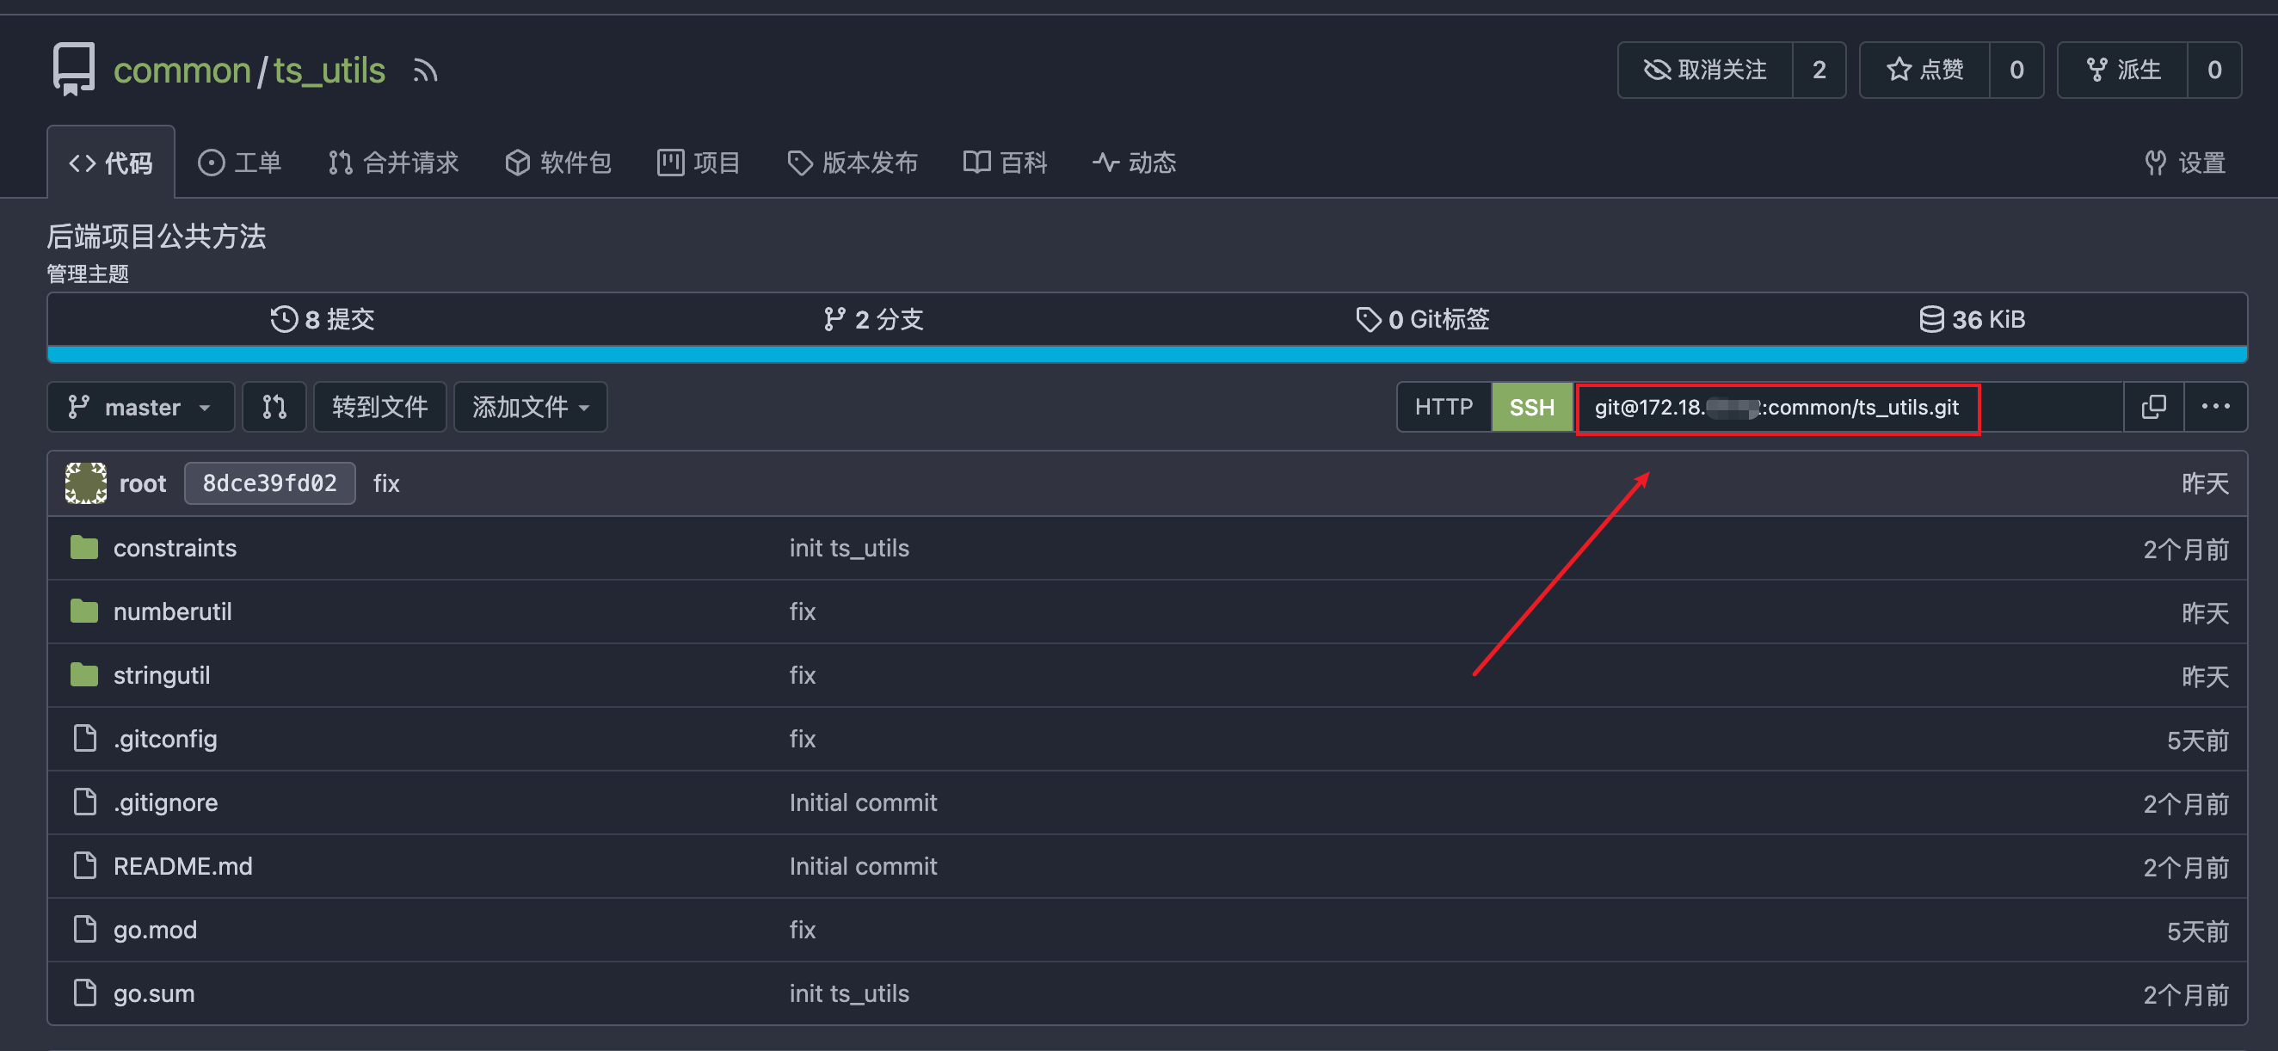Open the numberutil folder icon
Image resolution: width=2278 pixels, height=1051 pixels.
[84, 612]
